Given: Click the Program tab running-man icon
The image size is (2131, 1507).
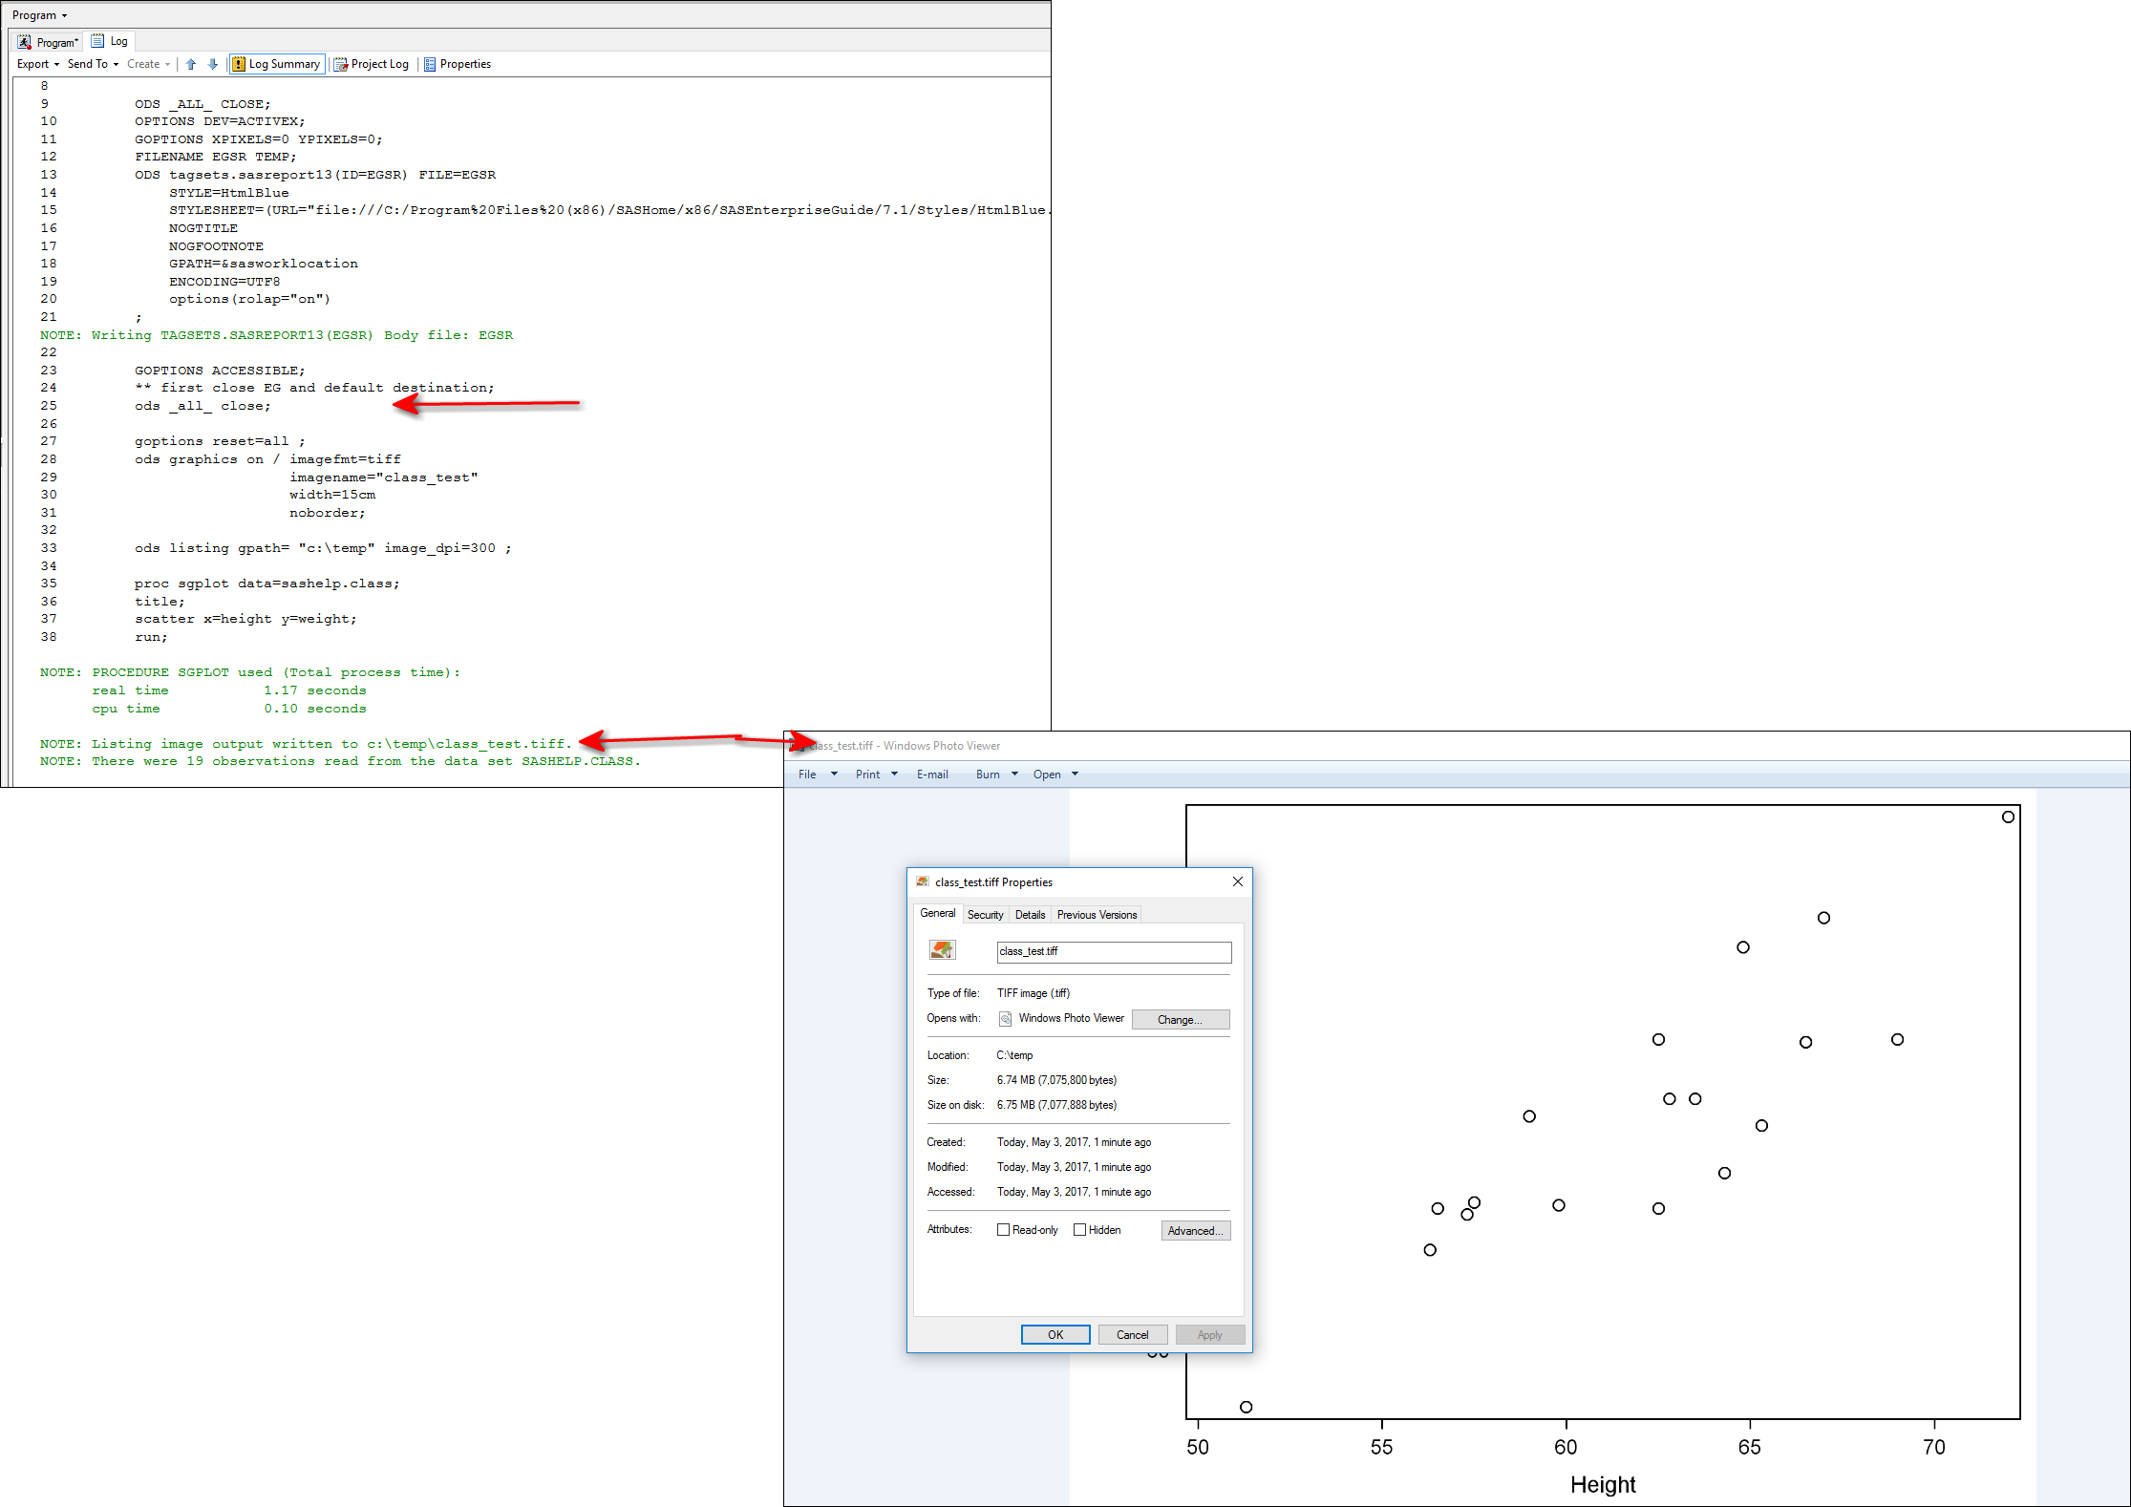Looking at the screenshot, I should 25,42.
